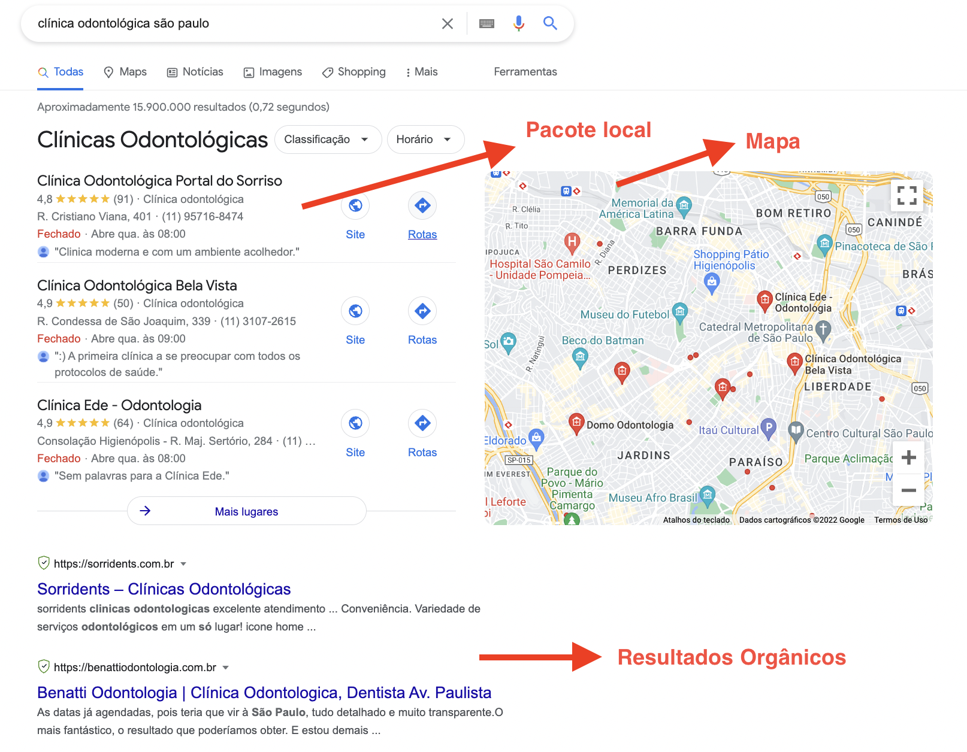Open Clínica Odontológica Bela Vista listing title
Image resolution: width=967 pixels, height=752 pixels.
pyautogui.click(x=137, y=286)
